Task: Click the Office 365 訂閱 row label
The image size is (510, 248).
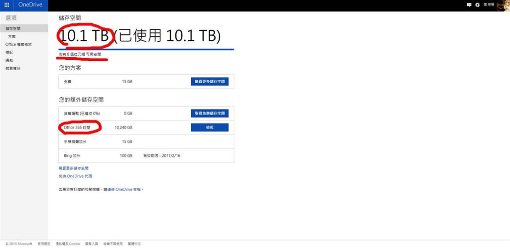Action: [77, 128]
